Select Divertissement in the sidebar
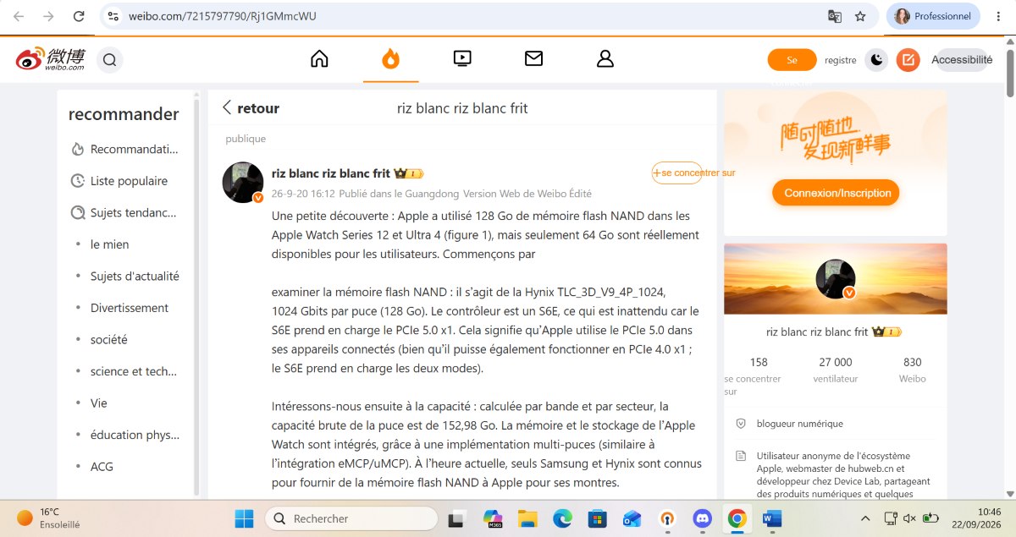This screenshot has width=1016, height=537. pos(130,308)
